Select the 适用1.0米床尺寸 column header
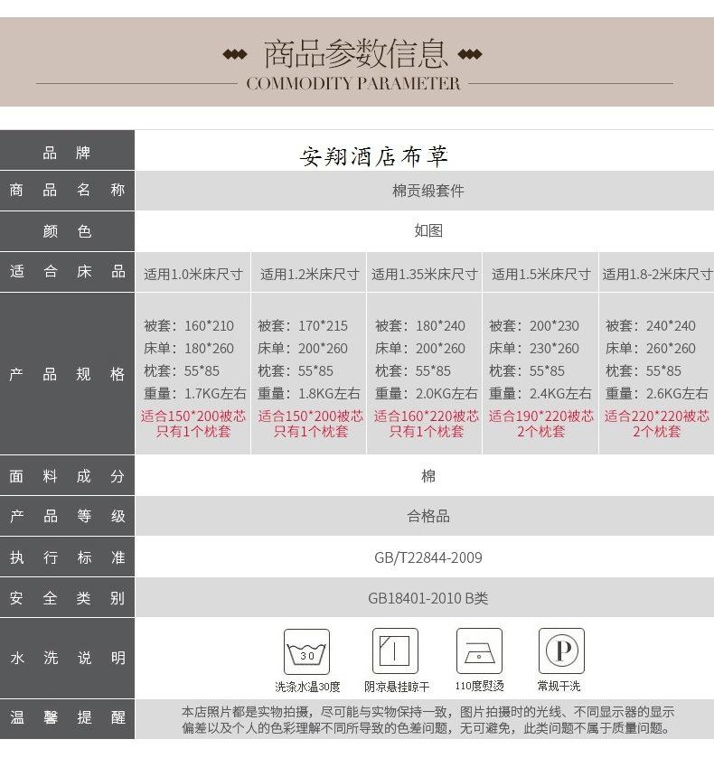Screen dimensions: 714x758 click(x=193, y=274)
